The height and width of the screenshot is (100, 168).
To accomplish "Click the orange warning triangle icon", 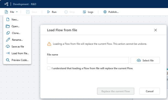I will point(49,44).
